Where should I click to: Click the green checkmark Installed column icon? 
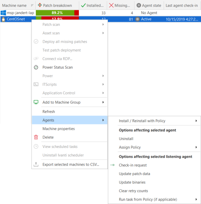[83, 5]
